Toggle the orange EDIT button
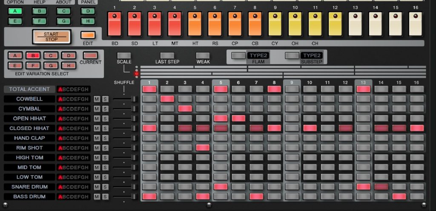The image size is (436, 211). [88, 35]
